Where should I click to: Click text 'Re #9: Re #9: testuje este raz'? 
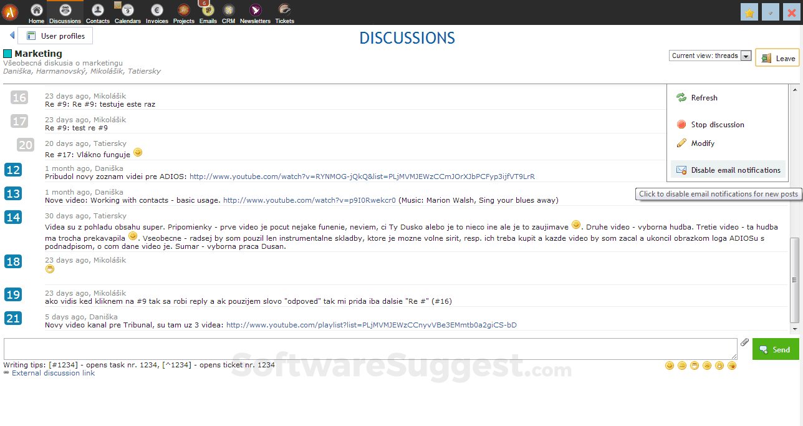point(100,104)
